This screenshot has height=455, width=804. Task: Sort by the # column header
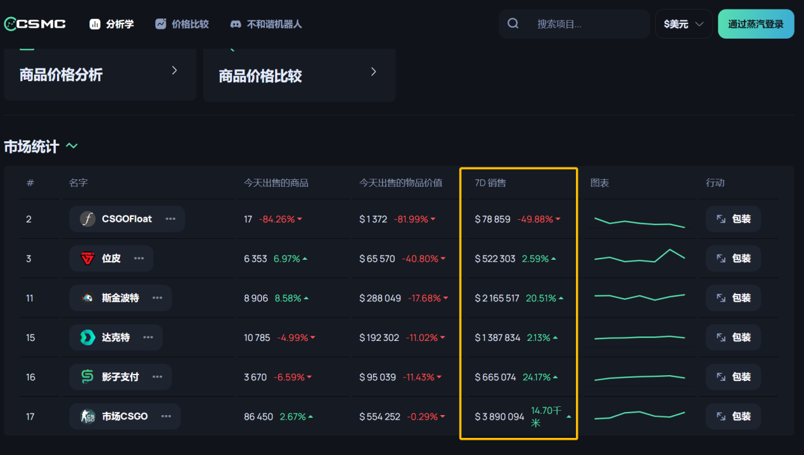pyautogui.click(x=30, y=183)
